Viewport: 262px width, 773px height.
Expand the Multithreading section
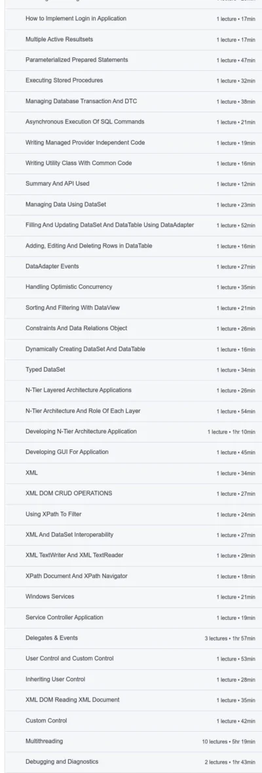(x=133, y=741)
